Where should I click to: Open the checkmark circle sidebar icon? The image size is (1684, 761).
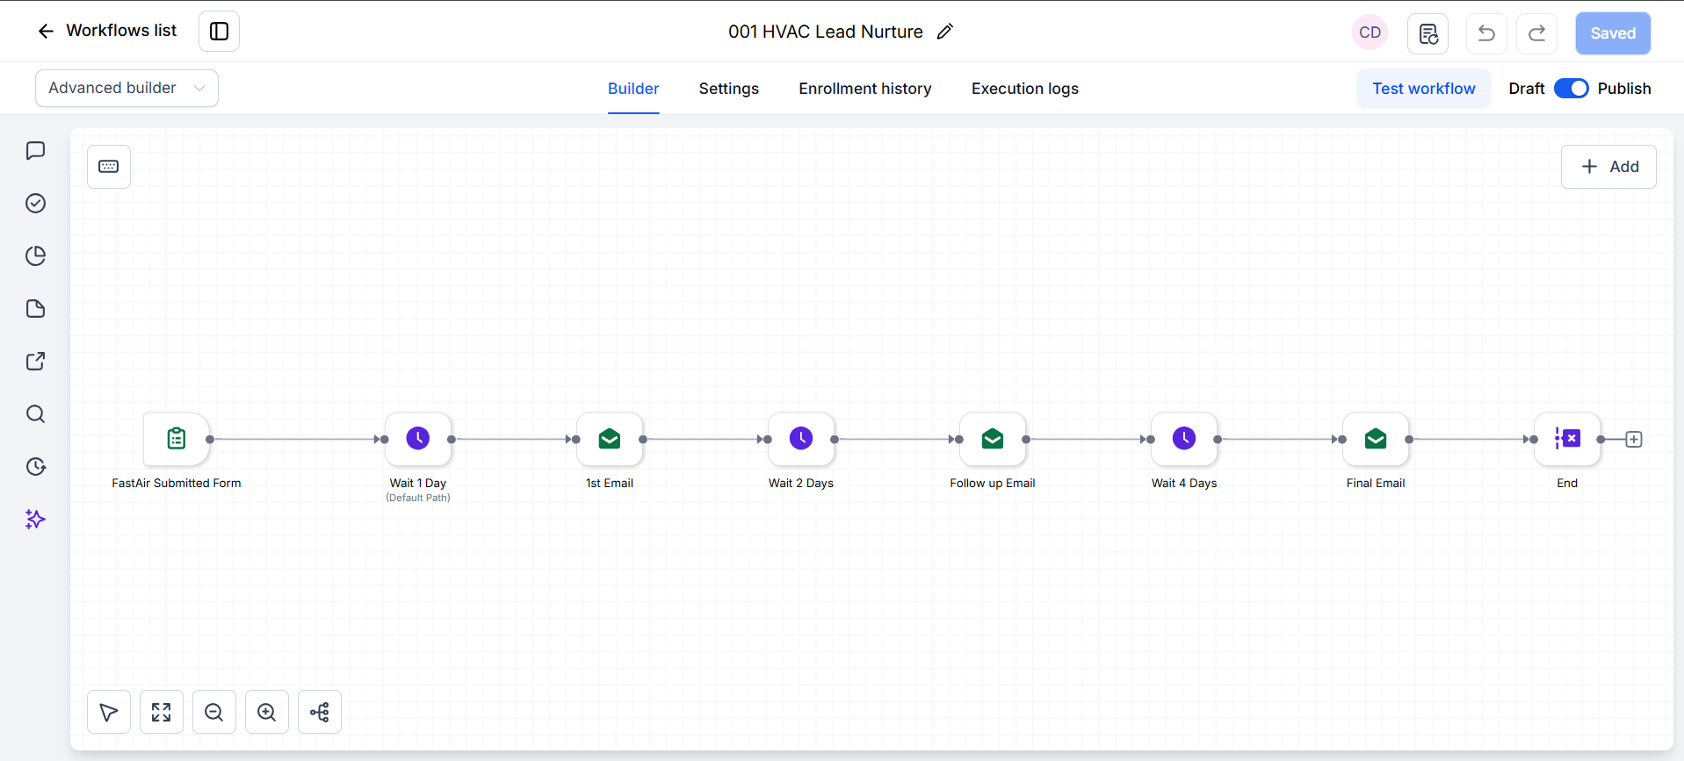point(35,204)
